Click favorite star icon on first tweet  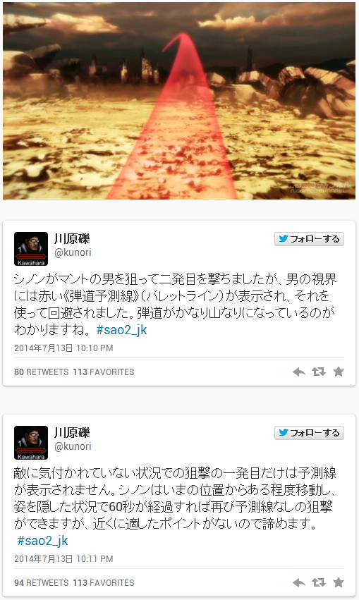339,372
